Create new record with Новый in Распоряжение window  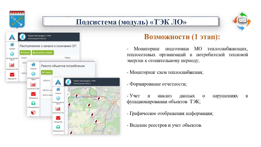click(x=25, y=53)
